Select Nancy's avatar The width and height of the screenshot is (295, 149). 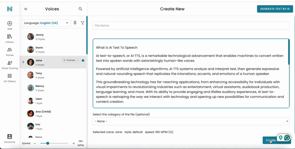[31, 88]
